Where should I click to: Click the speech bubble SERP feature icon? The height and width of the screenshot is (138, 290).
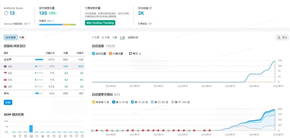(x=77, y=136)
